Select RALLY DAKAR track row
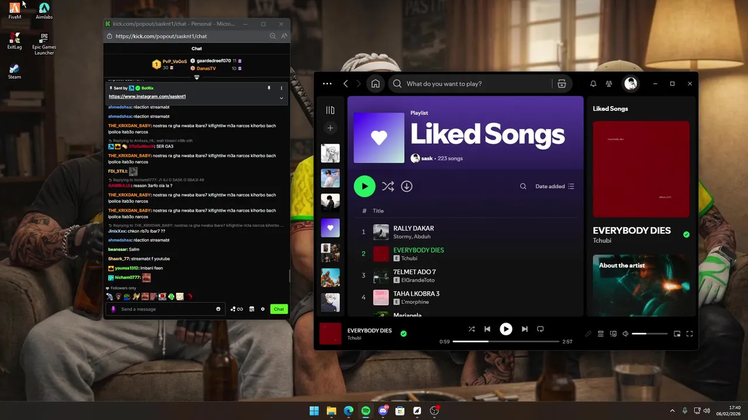 point(466,232)
